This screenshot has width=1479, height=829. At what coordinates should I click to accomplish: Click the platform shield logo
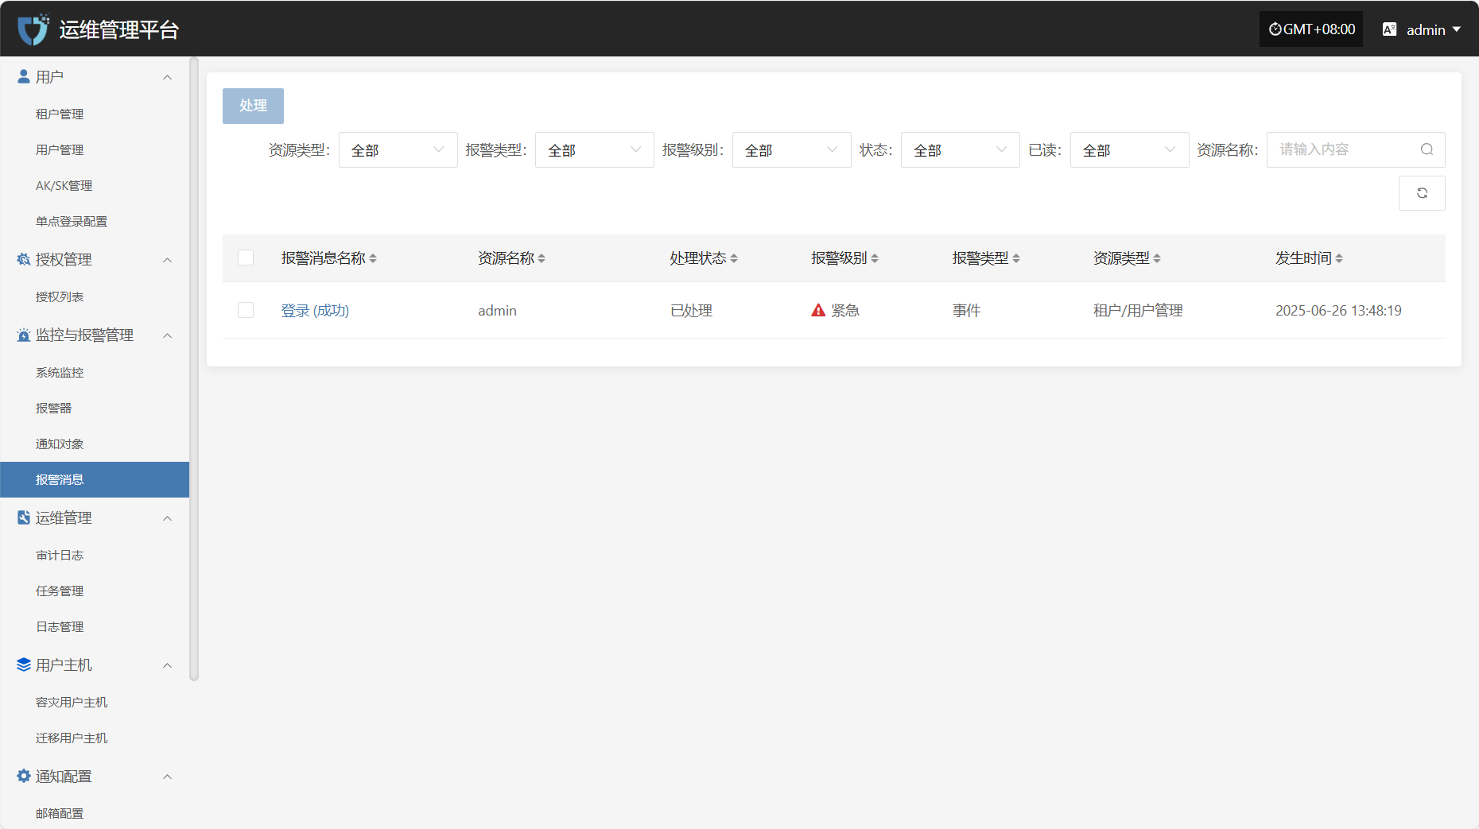33,29
